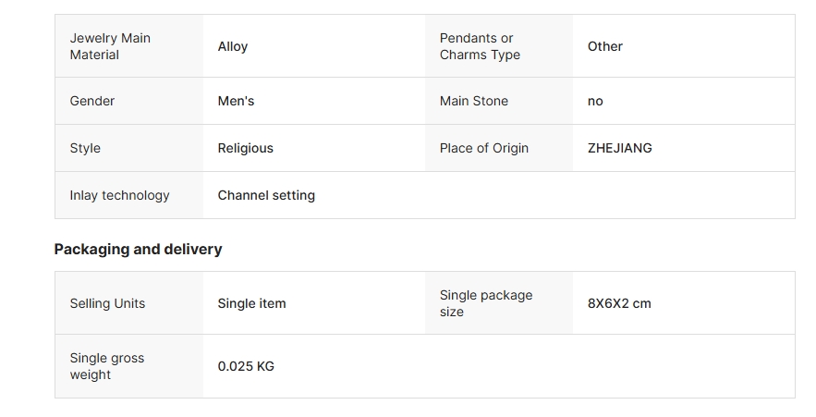
Task: Select the "no" Main Stone value
Action: [595, 101]
